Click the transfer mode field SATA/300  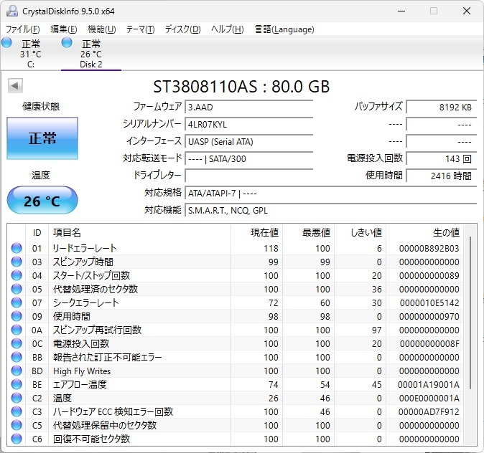point(248,159)
